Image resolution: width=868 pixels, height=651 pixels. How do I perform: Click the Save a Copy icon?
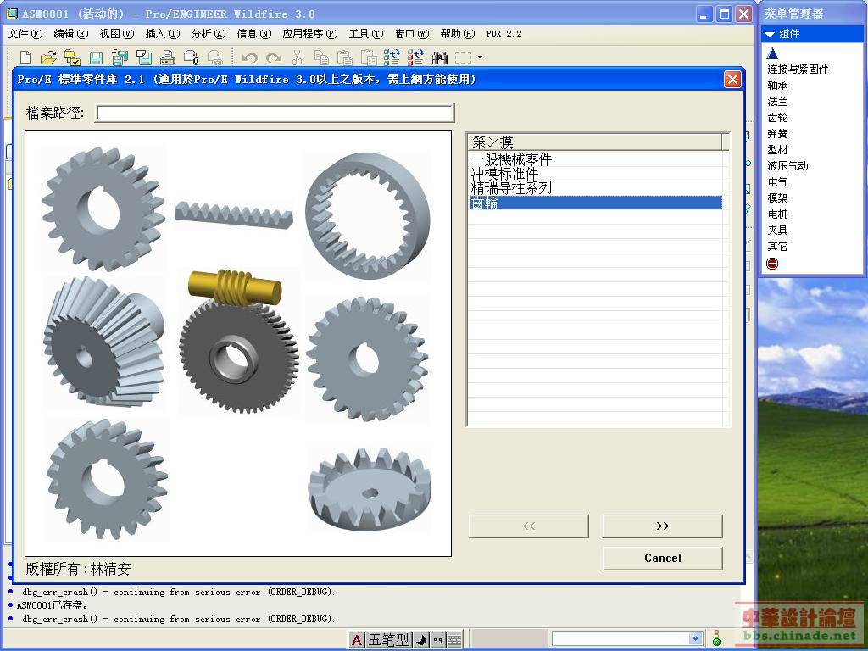[x=120, y=57]
